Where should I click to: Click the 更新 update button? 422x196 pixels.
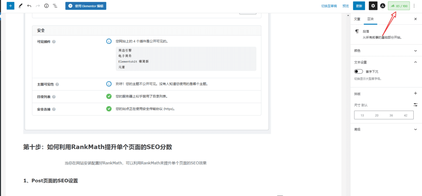coord(359,6)
